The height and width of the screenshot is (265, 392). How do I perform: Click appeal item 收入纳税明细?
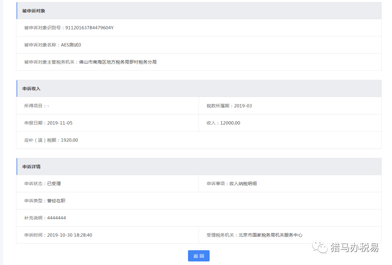click(x=243, y=184)
